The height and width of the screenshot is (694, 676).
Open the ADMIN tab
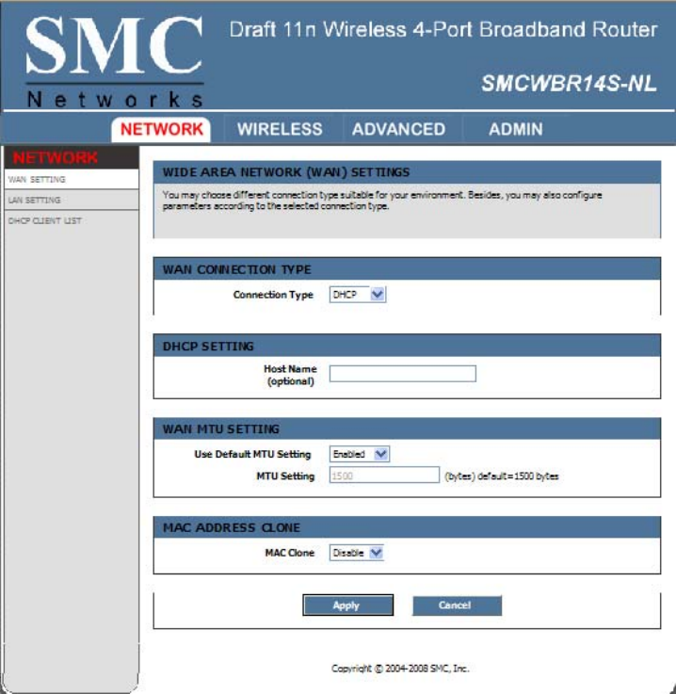(515, 129)
